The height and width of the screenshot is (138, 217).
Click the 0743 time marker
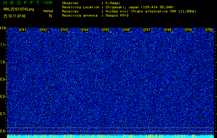[x=64, y=30]
